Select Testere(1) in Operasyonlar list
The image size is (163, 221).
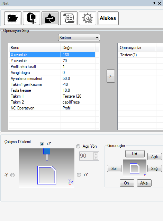(128, 55)
